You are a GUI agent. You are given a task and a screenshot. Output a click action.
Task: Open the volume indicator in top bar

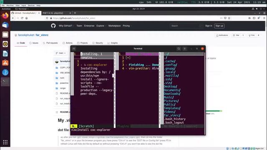257,9
